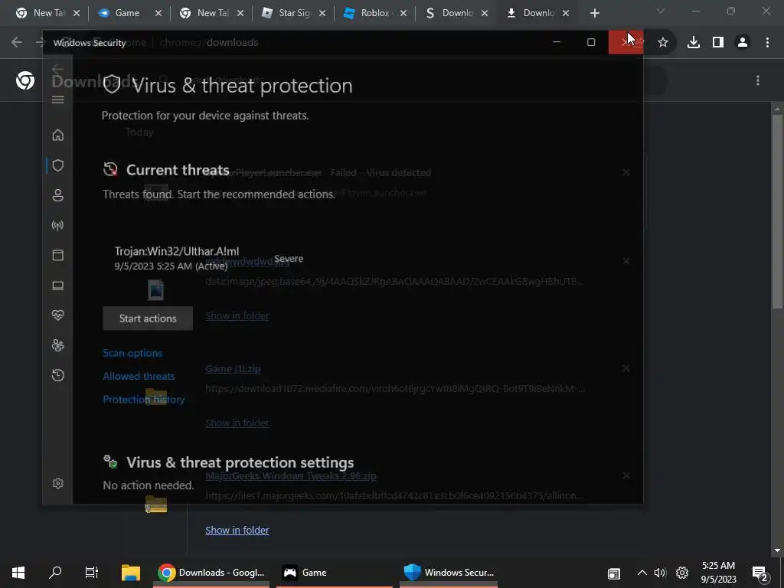Go back with Windows Security back arrow

coord(57,69)
